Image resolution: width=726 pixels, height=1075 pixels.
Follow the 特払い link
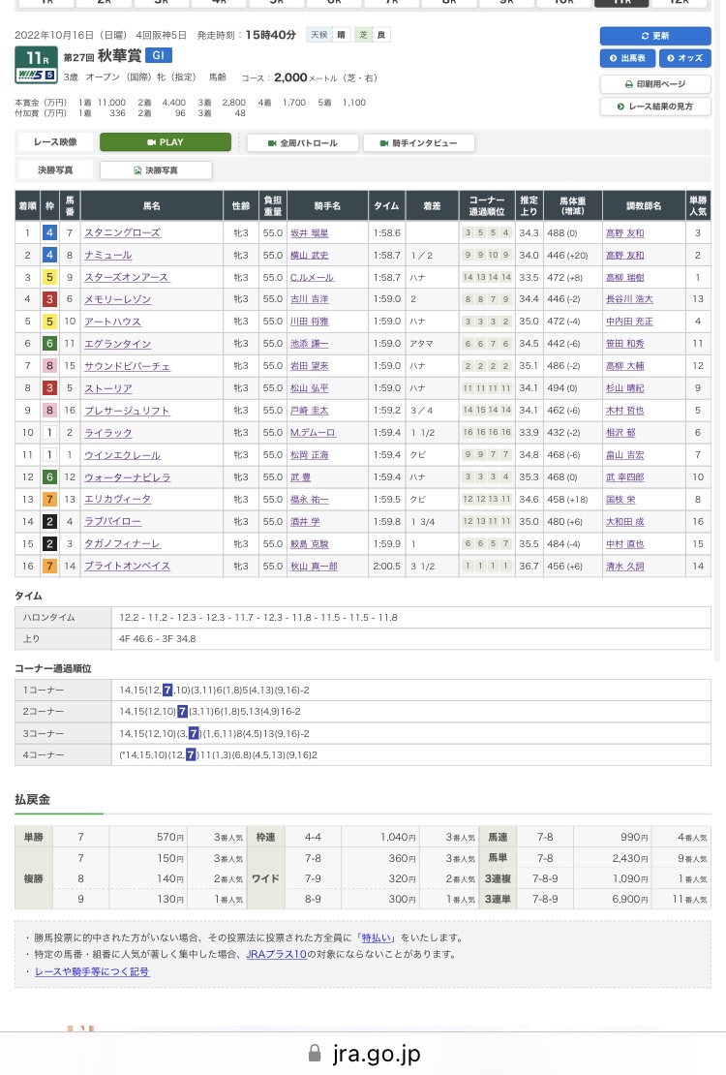(378, 937)
